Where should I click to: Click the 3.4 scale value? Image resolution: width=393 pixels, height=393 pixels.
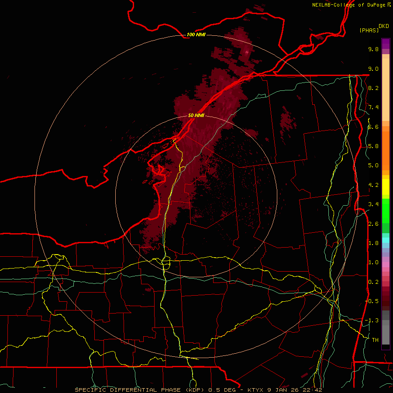point(373,204)
